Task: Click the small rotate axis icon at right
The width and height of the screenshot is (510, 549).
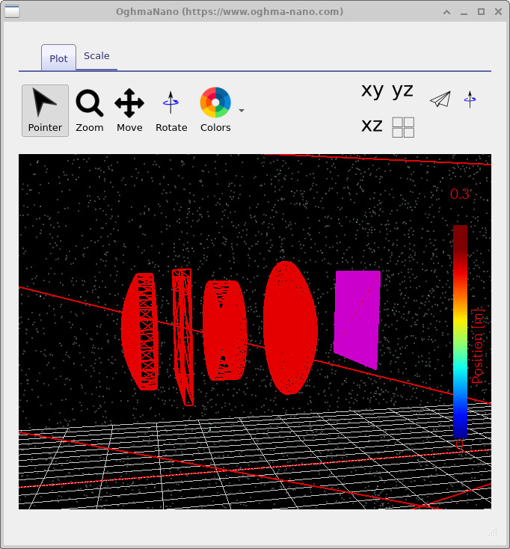Action: pos(470,99)
